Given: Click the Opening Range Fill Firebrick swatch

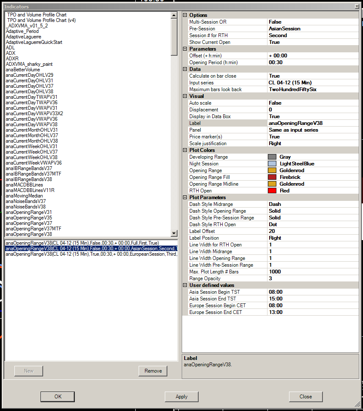Looking at the screenshot, I should click(x=272, y=177).
